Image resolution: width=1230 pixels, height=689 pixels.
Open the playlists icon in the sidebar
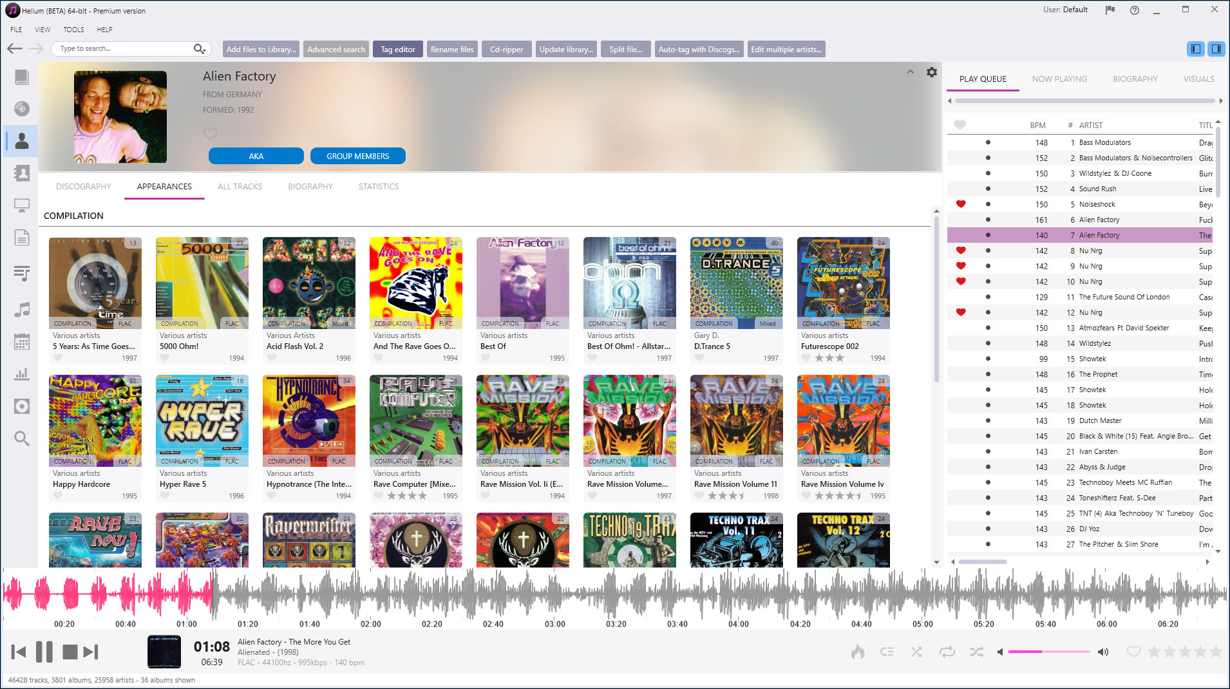coord(21,273)
